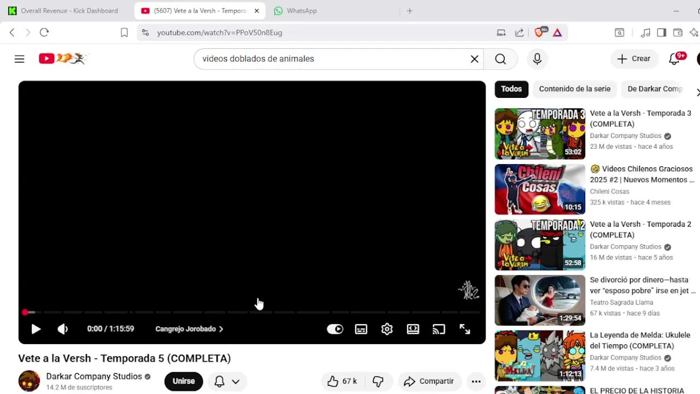The height and width of the screenshot is (394, 700).
Task: Start voice search with microphone
Action: [537, 59]
